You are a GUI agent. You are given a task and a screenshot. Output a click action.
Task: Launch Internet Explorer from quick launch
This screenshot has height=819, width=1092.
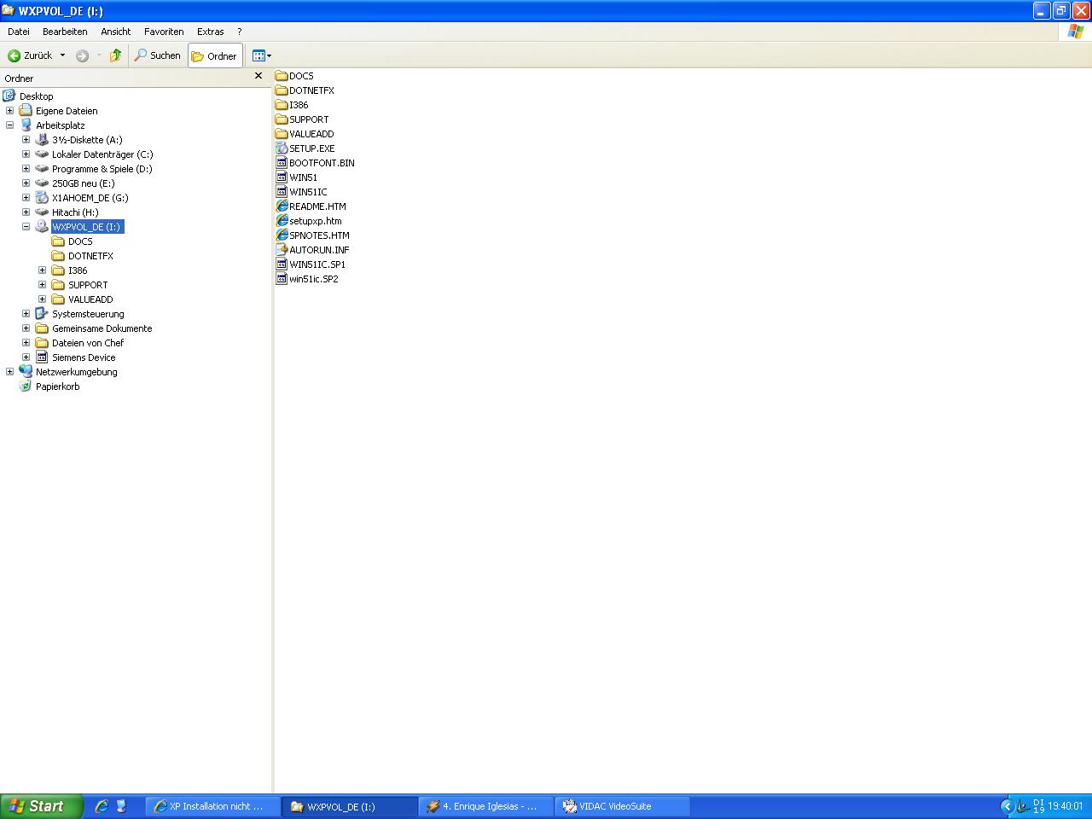tap(102, 806)
